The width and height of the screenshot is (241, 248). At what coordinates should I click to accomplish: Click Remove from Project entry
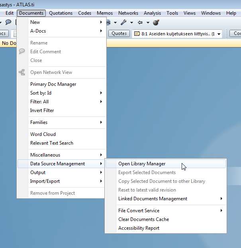coord(61,193)
